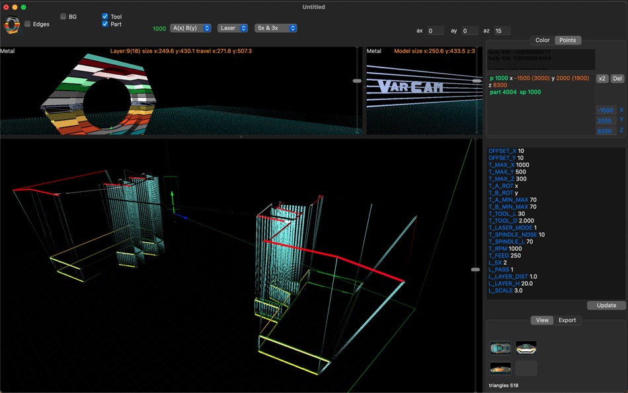
Task: Click the VarCAM text model preview
Action: (411, 87)
